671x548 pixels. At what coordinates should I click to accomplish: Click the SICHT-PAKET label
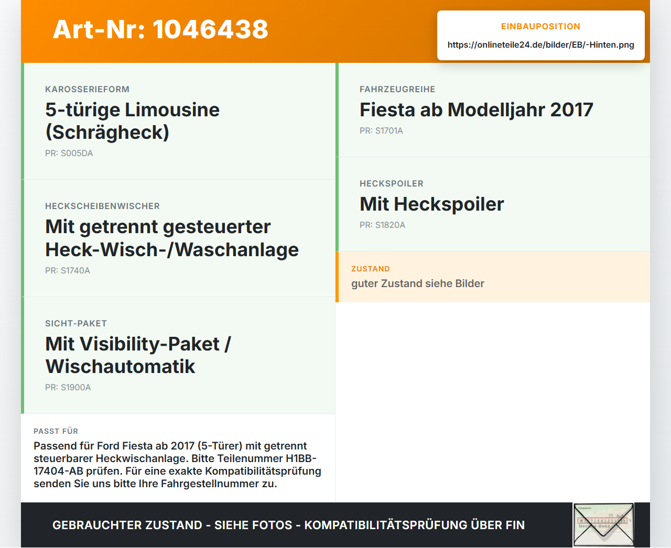[76, 323]
